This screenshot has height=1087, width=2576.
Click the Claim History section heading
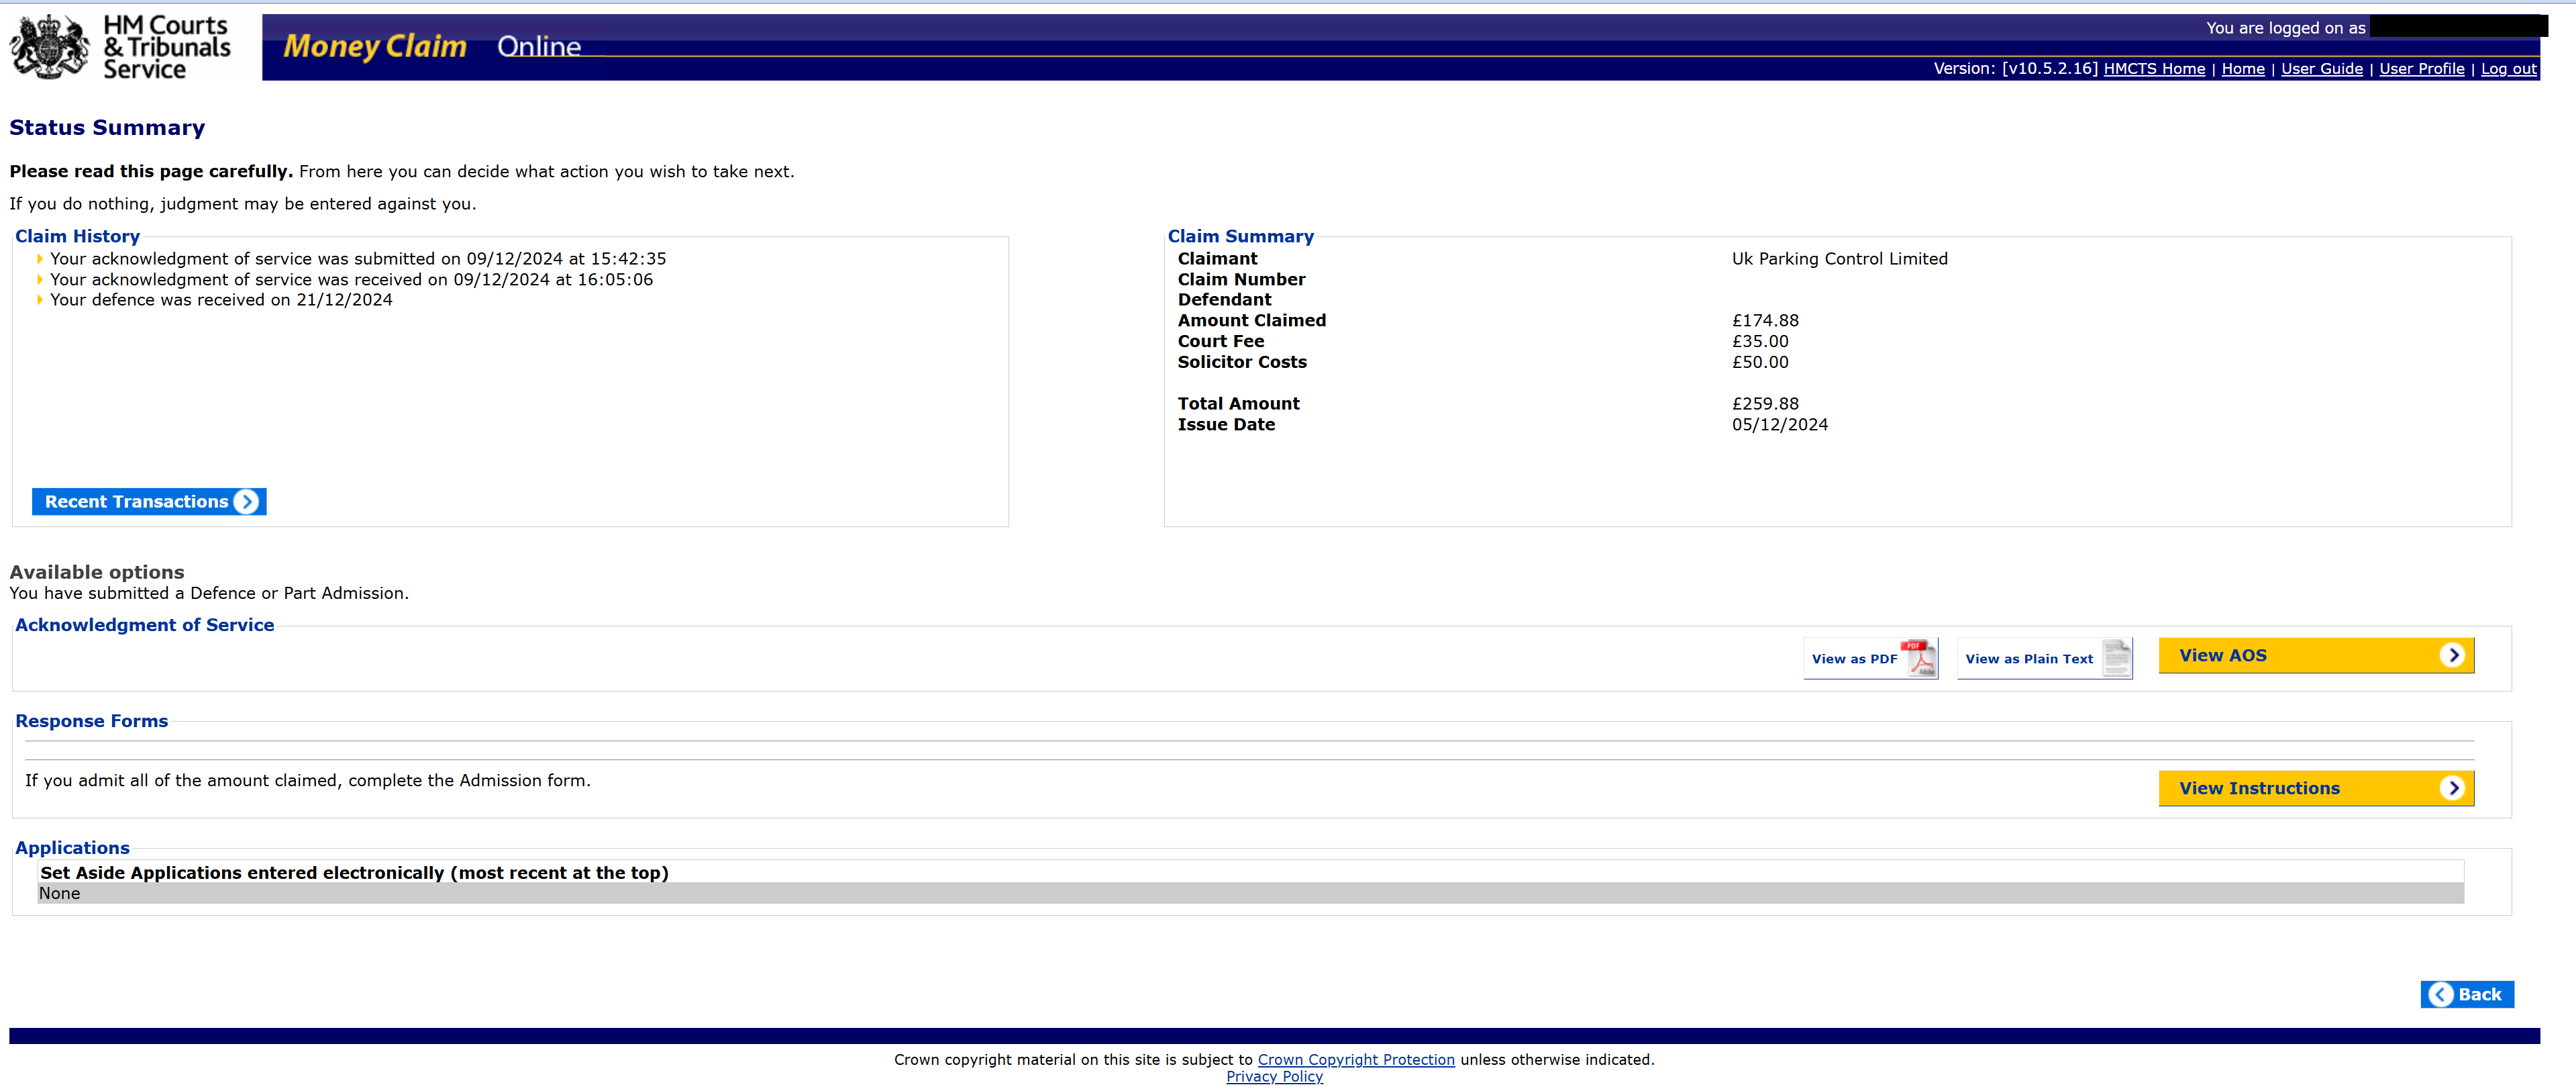tap(77, 236)
